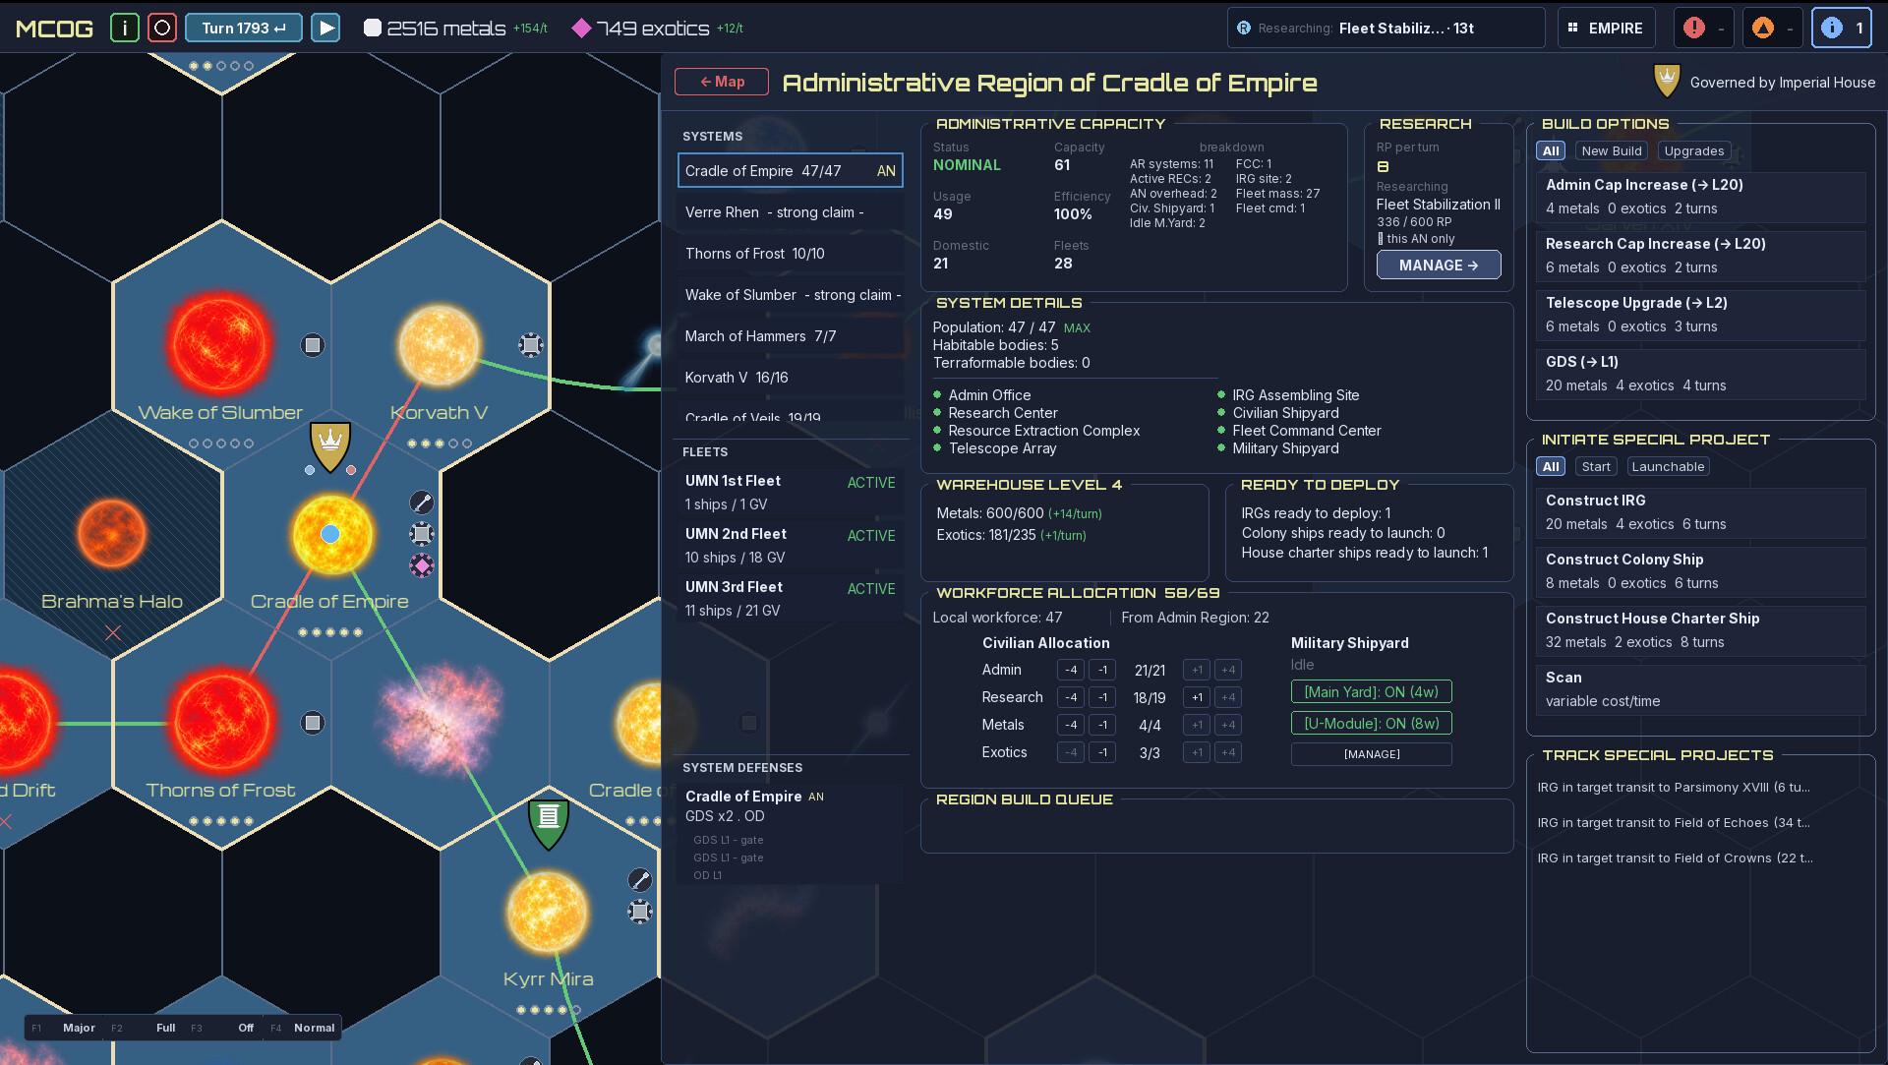1888x1065 pixels.
Task: Click the research MANAGE button
Action: [x=1439, y=266]
